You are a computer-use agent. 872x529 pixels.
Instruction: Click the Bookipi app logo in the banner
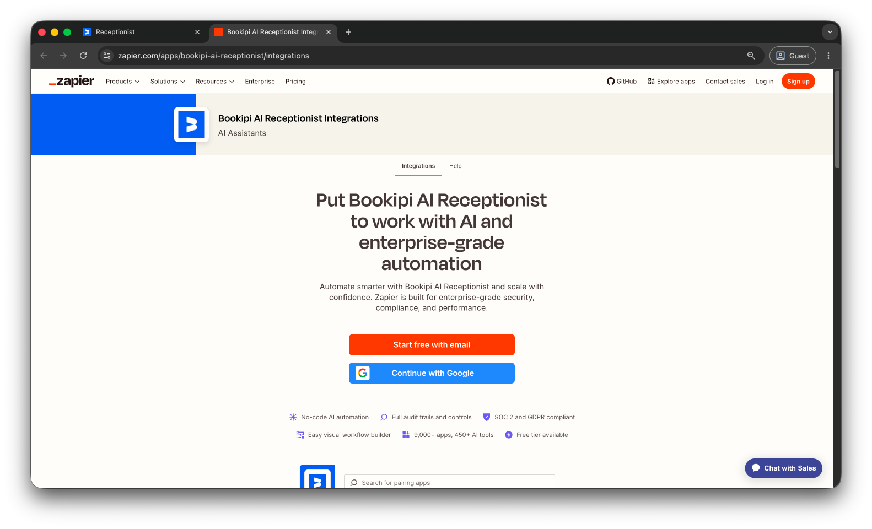tap(191, 125)
